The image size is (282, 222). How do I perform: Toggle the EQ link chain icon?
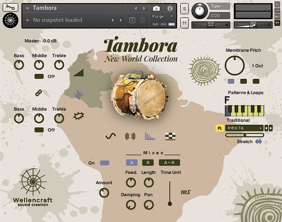pyautogui.click(x=38, y=93)
